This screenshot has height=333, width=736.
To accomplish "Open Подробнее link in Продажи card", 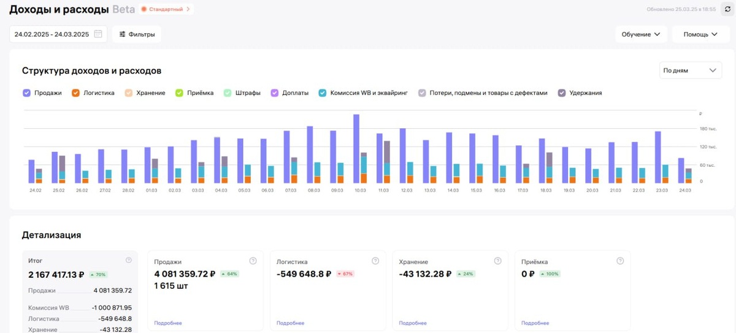I will [x=167, y=323].
